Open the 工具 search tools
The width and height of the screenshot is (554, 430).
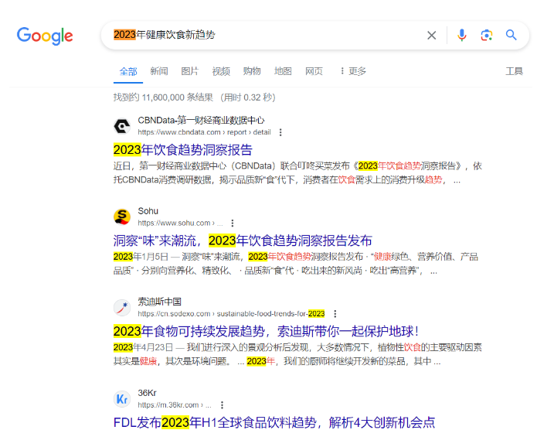514,71
